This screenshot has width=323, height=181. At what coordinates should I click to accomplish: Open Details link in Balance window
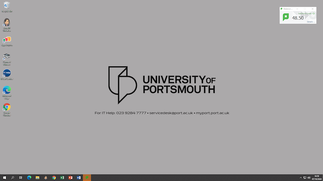click(x=311, y=22)
